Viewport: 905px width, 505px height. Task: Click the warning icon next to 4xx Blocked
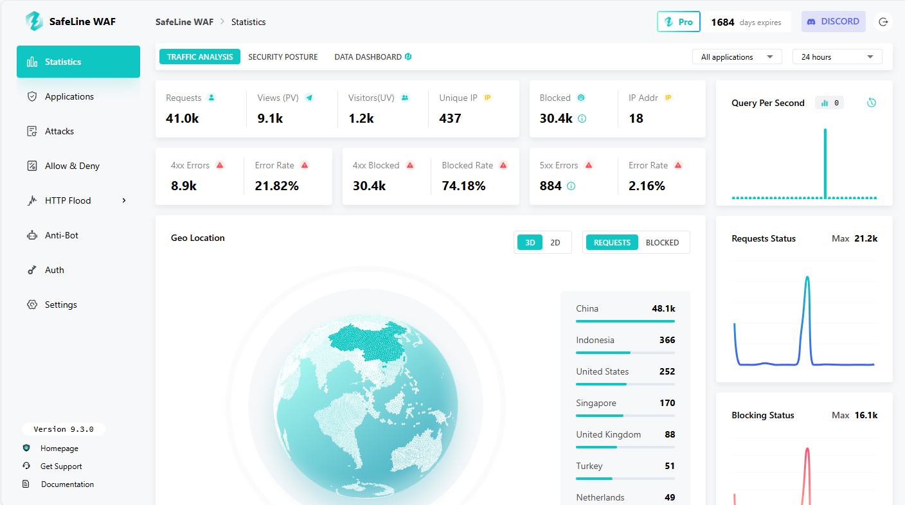pyautogui.click(x=410, y=165)
